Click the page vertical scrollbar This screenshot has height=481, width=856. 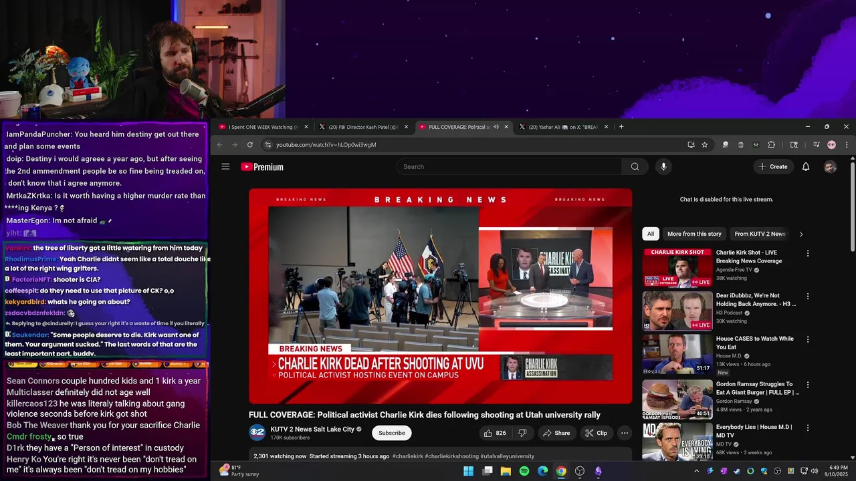point(852,207)
